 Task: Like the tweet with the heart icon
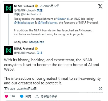pyautogui.click(x=6, y=96)
